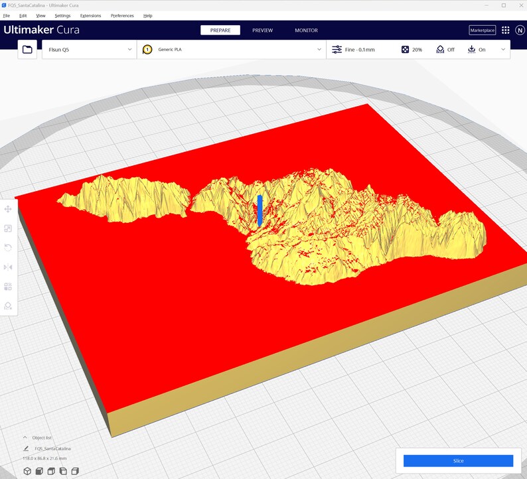Select the FQ5_SantaCatalina object entry

point(52,448)
